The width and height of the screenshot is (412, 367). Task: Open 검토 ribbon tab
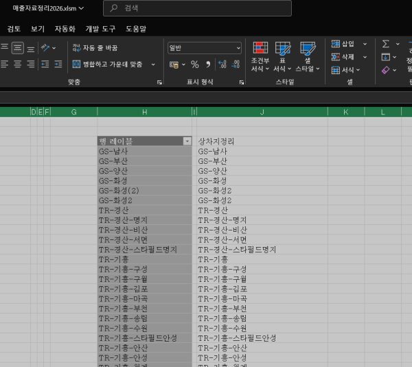point(14,29)
